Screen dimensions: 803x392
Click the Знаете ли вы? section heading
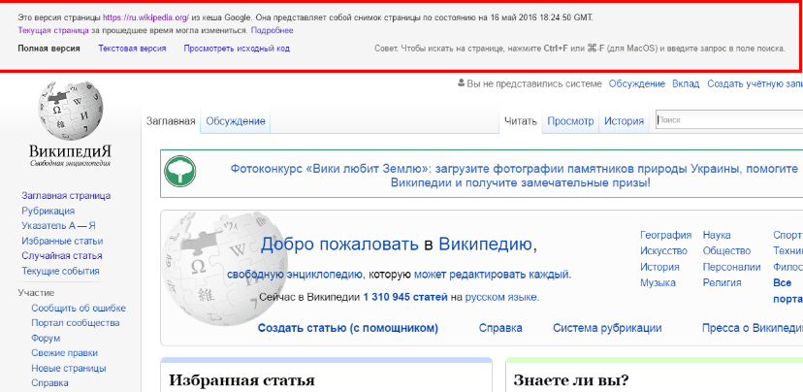coord(571,380)
